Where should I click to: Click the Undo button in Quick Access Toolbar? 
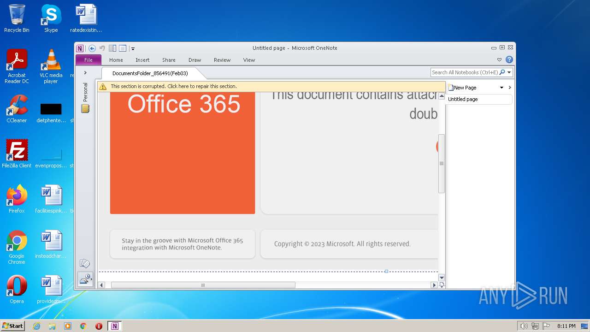click(102, 48)
